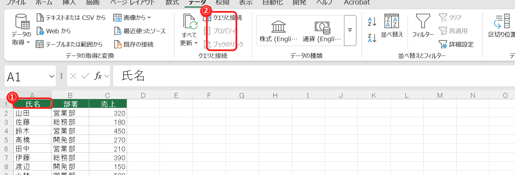Switch to the 挿入 tab
Image resolution: width=515 pixels, height=175 pixels.
point(69,2)
